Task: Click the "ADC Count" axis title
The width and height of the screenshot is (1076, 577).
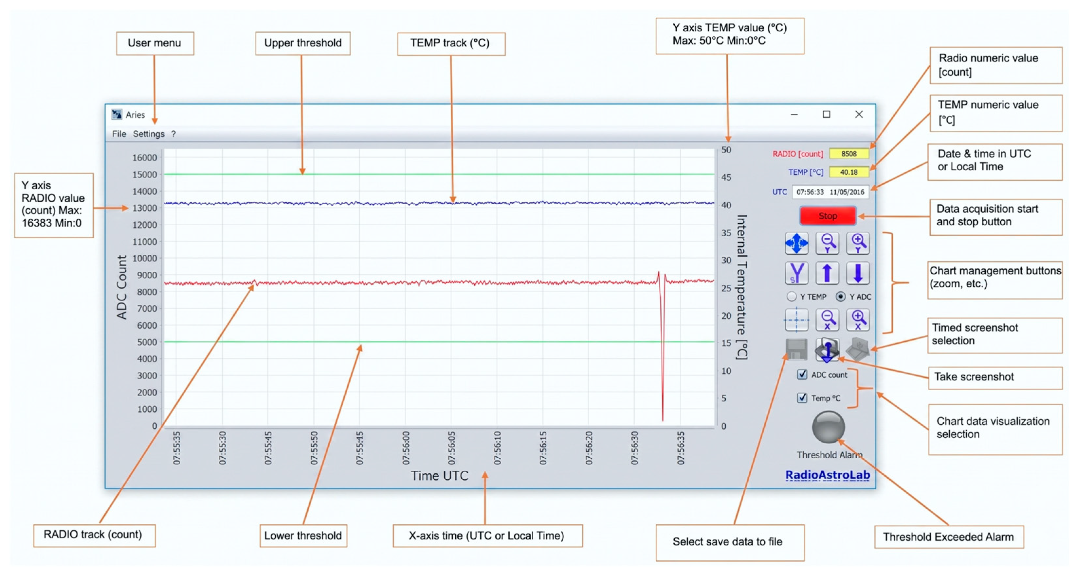Action: coord(121,287)
